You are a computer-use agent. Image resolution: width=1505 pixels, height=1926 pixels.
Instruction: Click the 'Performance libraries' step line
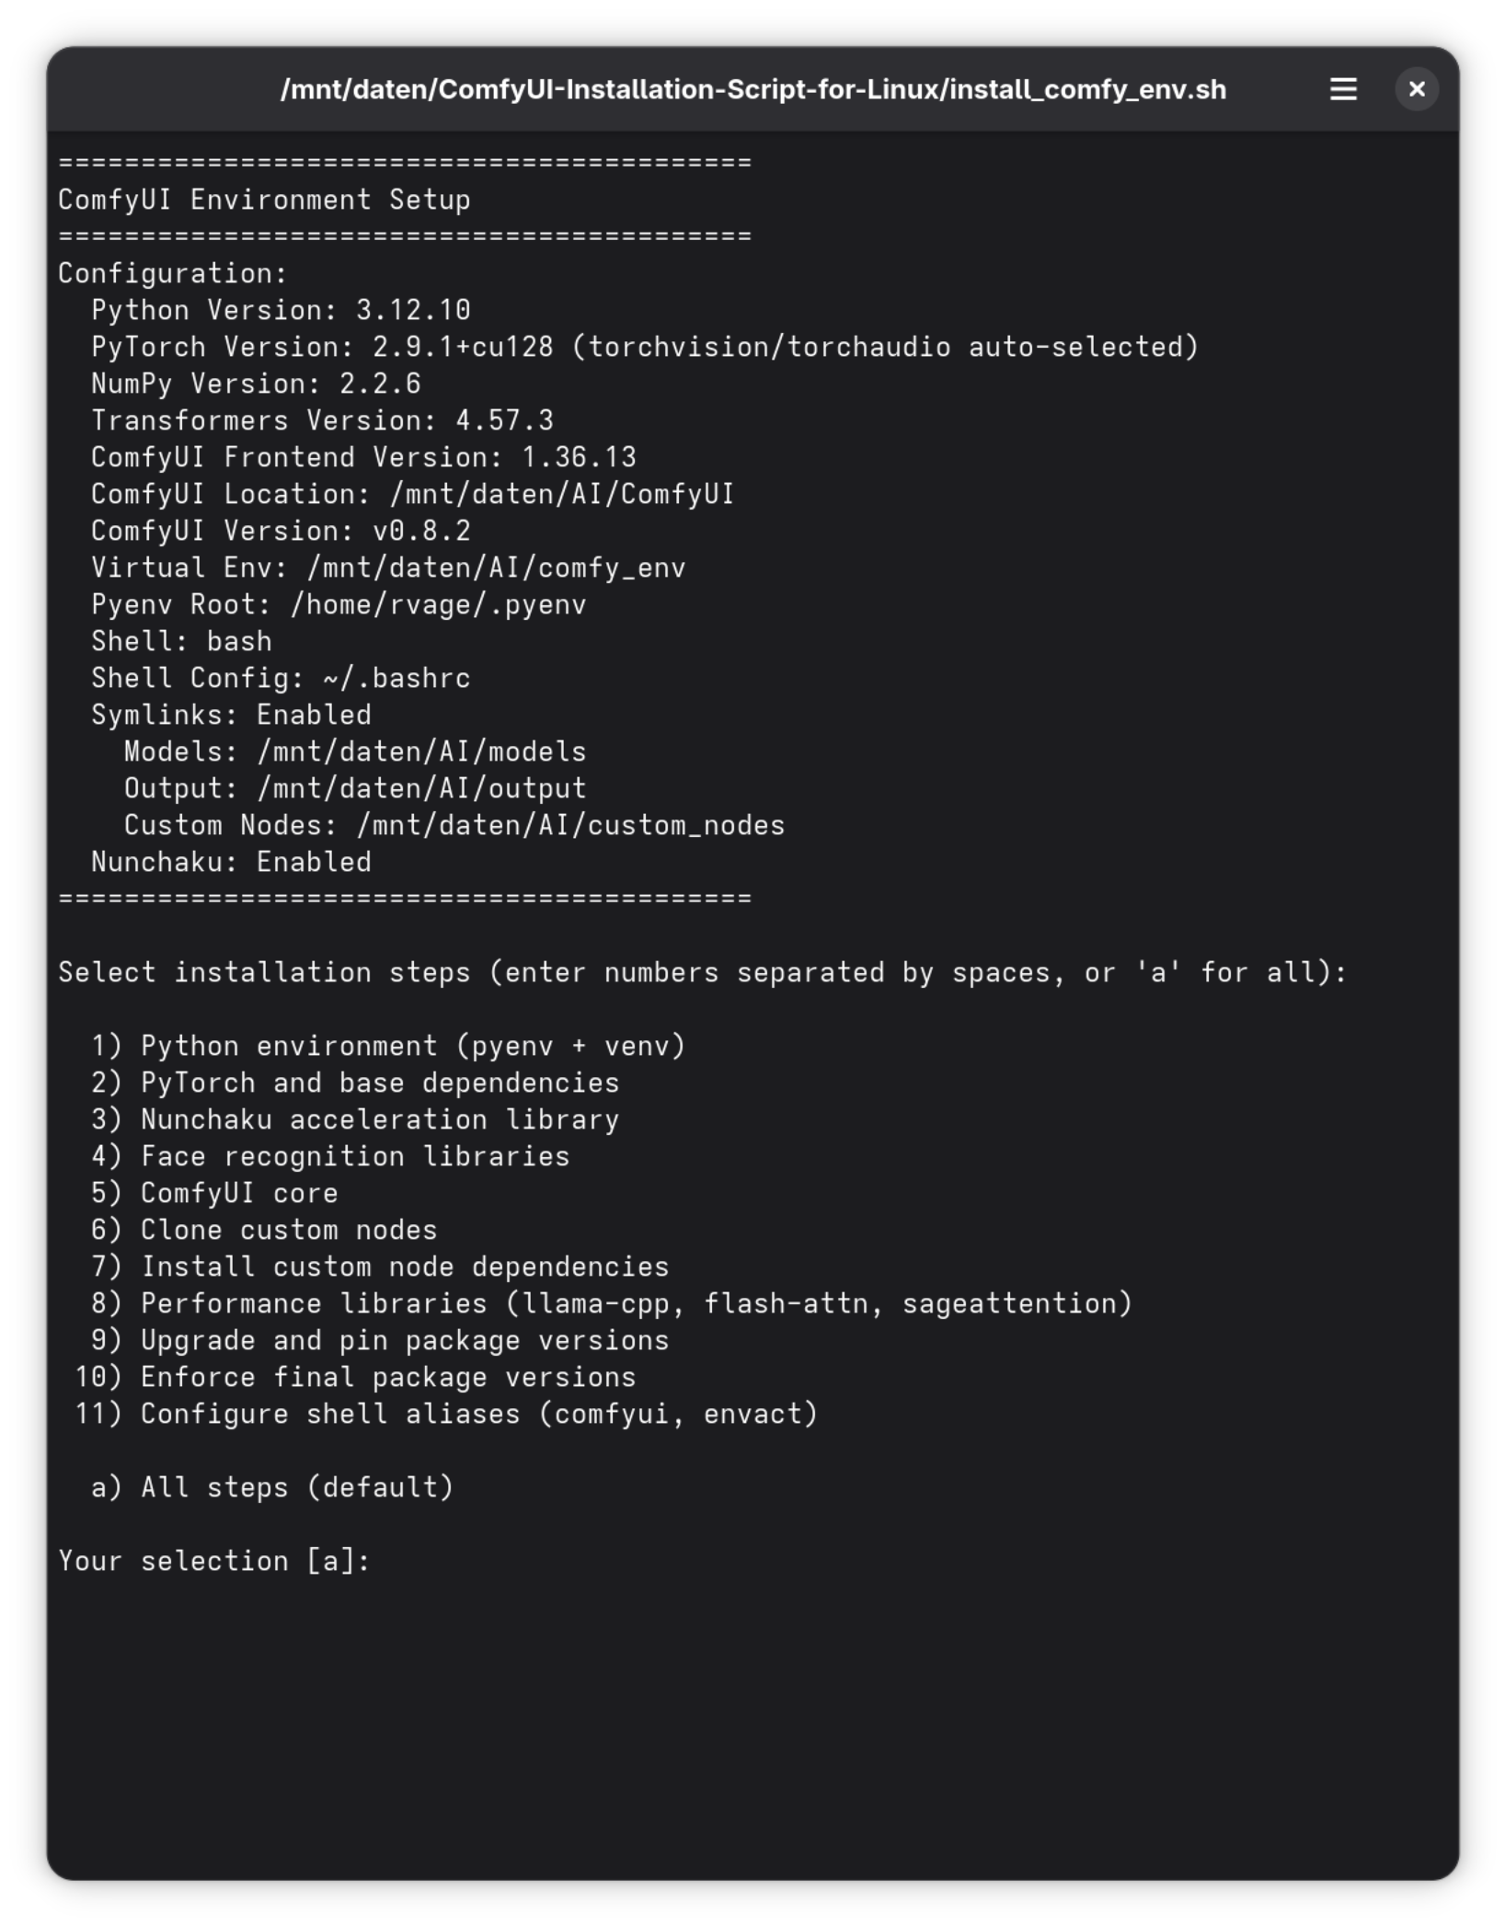(612, 1303)
